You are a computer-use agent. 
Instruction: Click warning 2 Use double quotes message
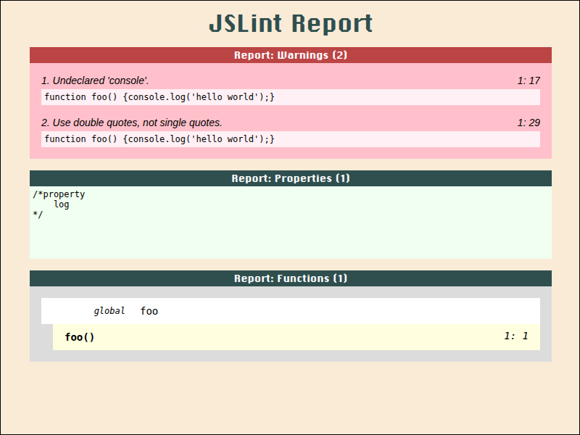click(x=132, y=123)
